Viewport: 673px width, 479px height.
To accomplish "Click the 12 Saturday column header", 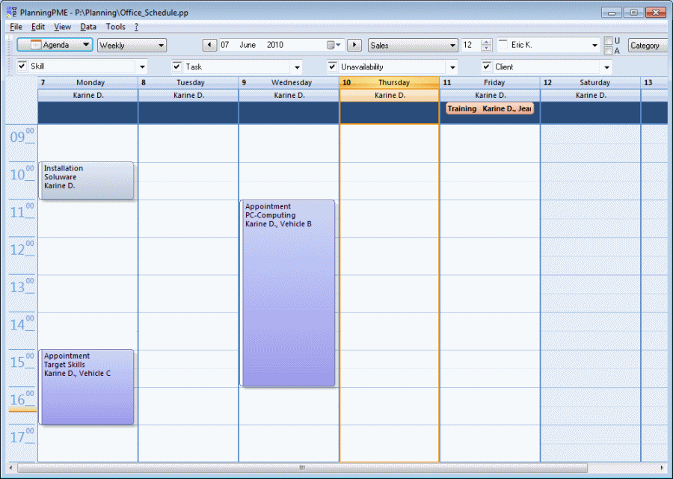I will [591, 82].
